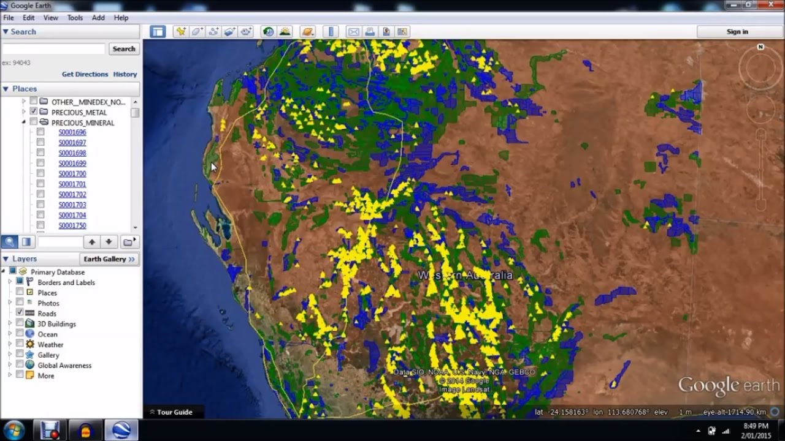Click the View in Google Maps icon

[402, 32]
